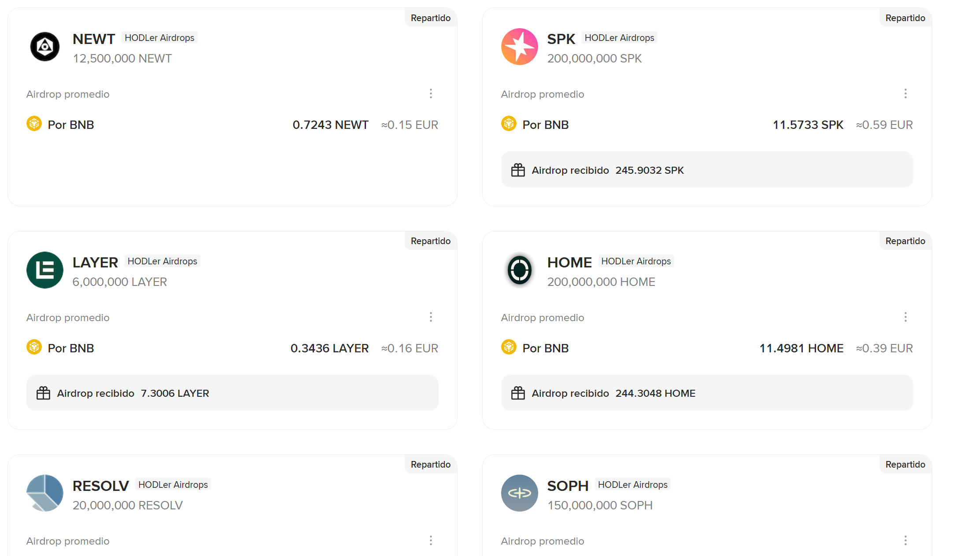Click the Repartido label on LAYER card
The image size is (964, 556).
click(430, 241)
